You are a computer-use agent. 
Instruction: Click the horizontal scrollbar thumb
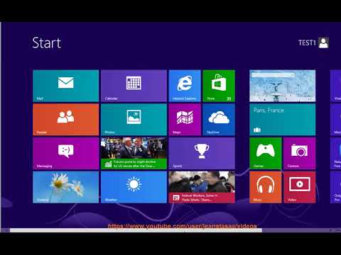(x=136, y=230)
